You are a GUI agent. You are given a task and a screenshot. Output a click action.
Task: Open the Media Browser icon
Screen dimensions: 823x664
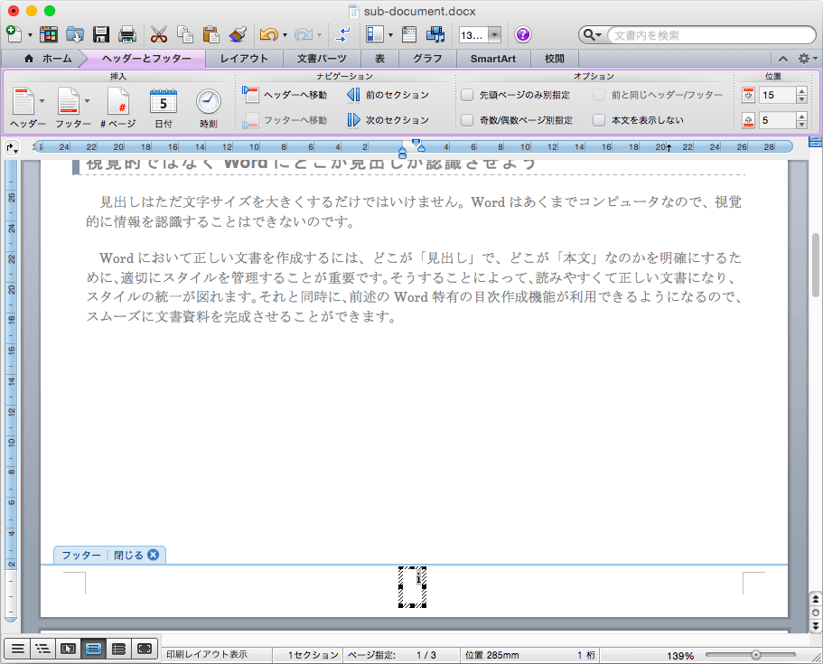click(435, 34)
